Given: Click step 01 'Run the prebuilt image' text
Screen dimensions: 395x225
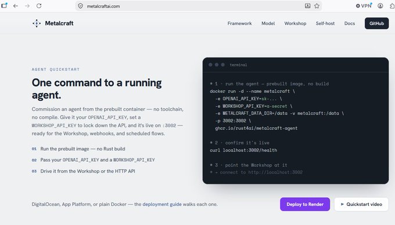Looking at the screenshot, I should pos(82,149).
